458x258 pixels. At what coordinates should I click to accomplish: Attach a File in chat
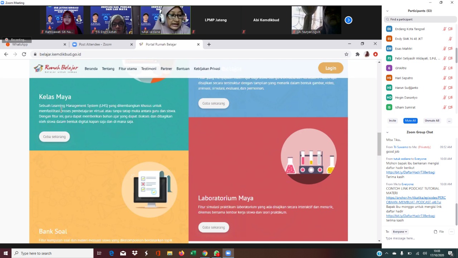[439, 232]
